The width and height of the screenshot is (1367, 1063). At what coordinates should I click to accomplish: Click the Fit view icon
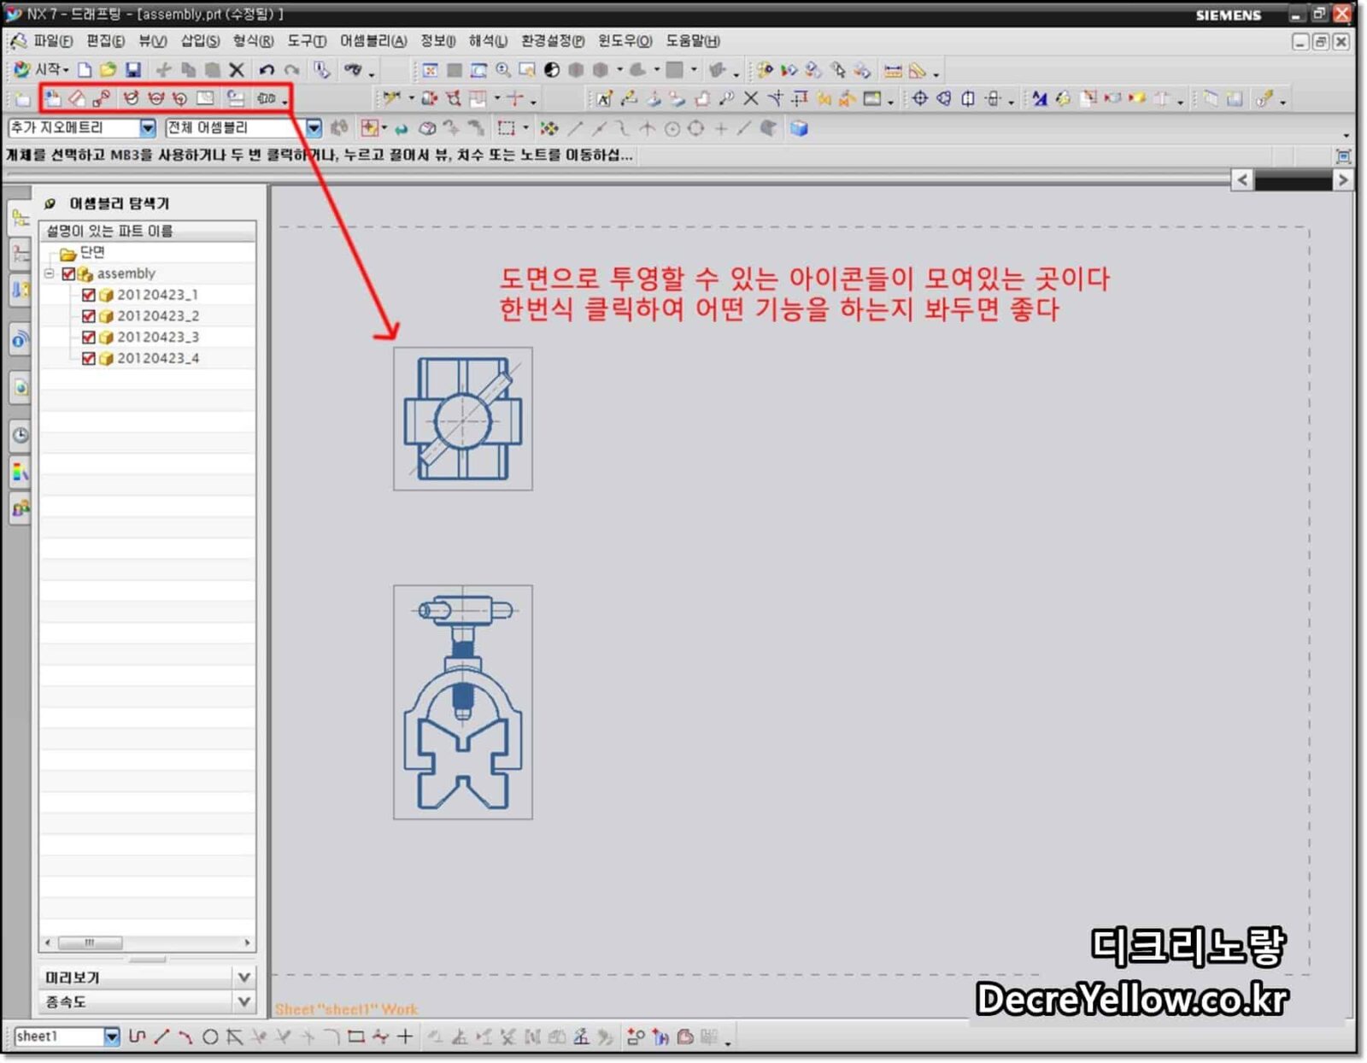click(x=431, y=70)
